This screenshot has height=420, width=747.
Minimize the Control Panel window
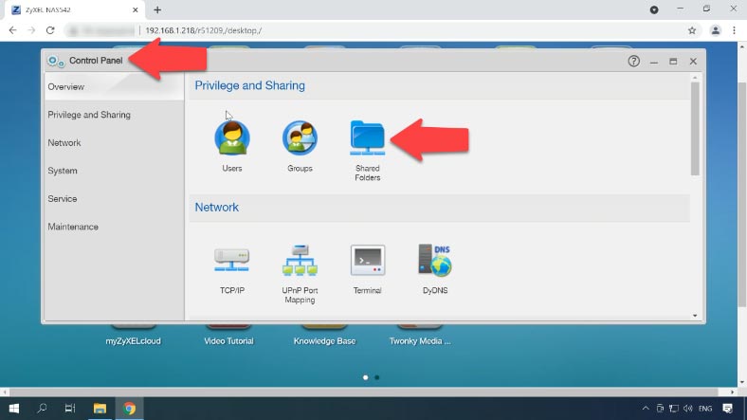point(654,62)
